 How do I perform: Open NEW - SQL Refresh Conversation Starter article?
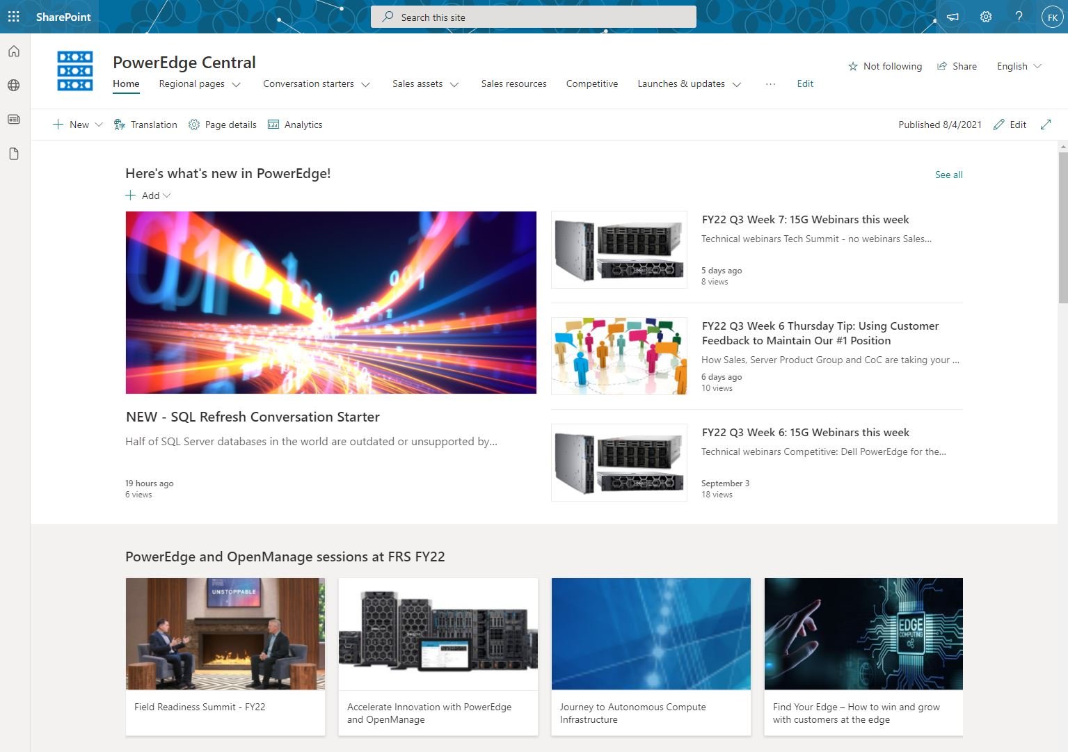[253, 417]
